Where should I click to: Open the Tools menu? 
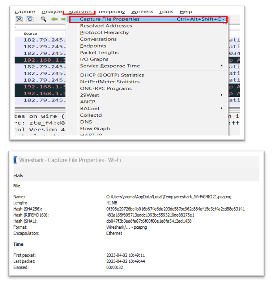pyautogui.click(x=166, y=12)
